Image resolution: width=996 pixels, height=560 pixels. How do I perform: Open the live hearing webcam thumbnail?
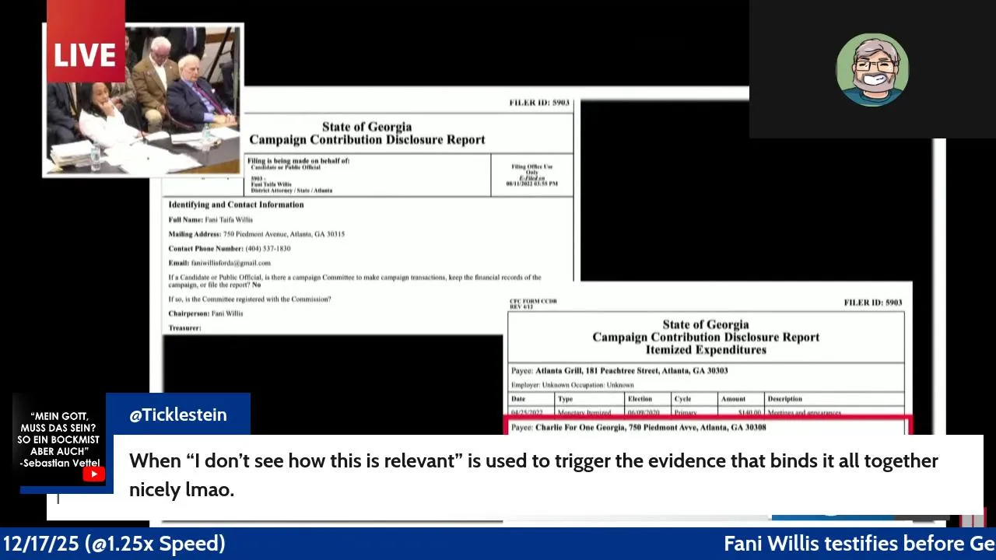pos(143,100)
